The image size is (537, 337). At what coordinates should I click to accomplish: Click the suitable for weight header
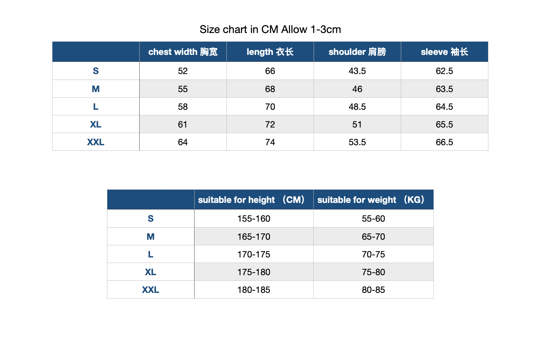[x=373, y=200]
